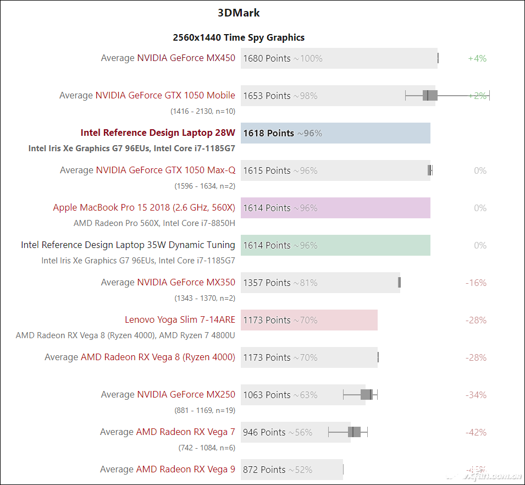Click the purple MacBook Pro 1614 Points bar
The width and height of the screenshot is (525, 485).
(374, 208)
